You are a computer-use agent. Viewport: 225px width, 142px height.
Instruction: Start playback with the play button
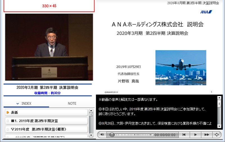[x=195, y=135]
